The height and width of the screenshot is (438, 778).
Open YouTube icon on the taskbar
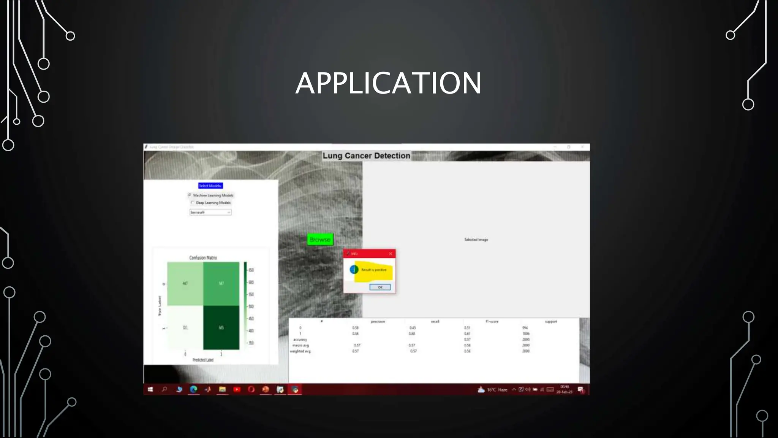237,389
